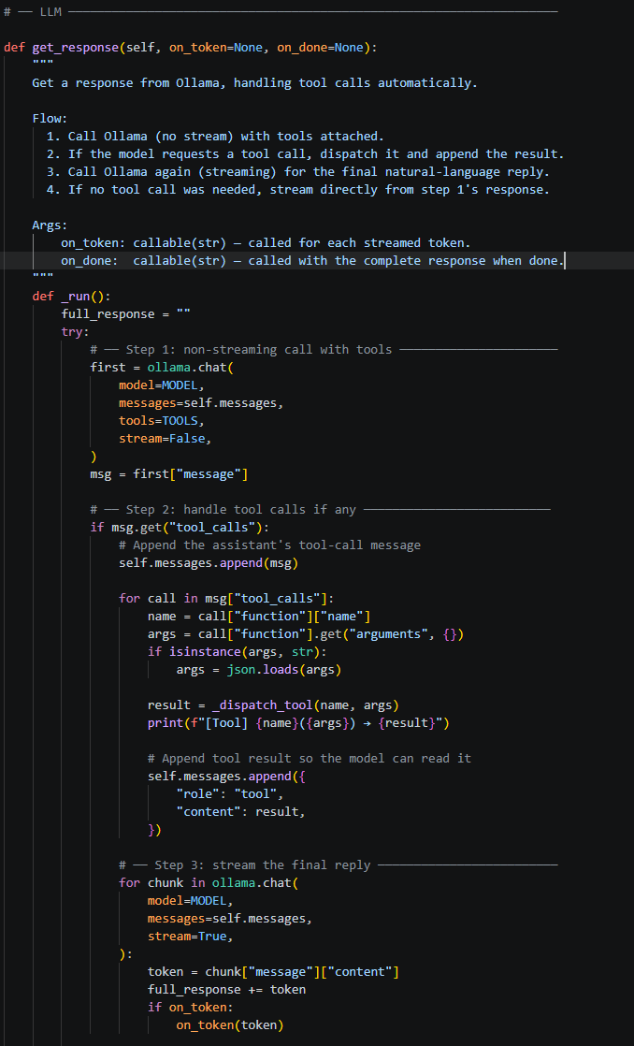Click the 'Flow:' docstring heading
The height and width of the screenshot is (1046, 634).
click(x=50, y=119)
